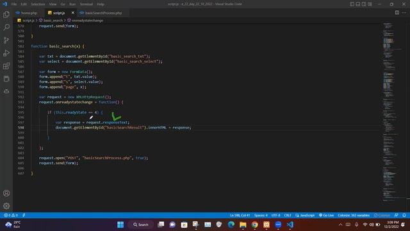The width and height of the screenshot is (410, 231).
Task: Click the feedback icon in status bar
Action: click(397, 216)
